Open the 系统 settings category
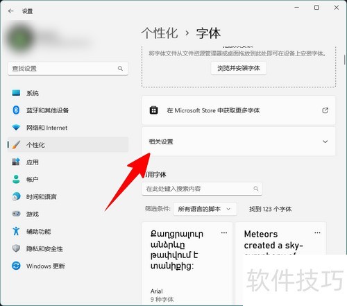 68,93
